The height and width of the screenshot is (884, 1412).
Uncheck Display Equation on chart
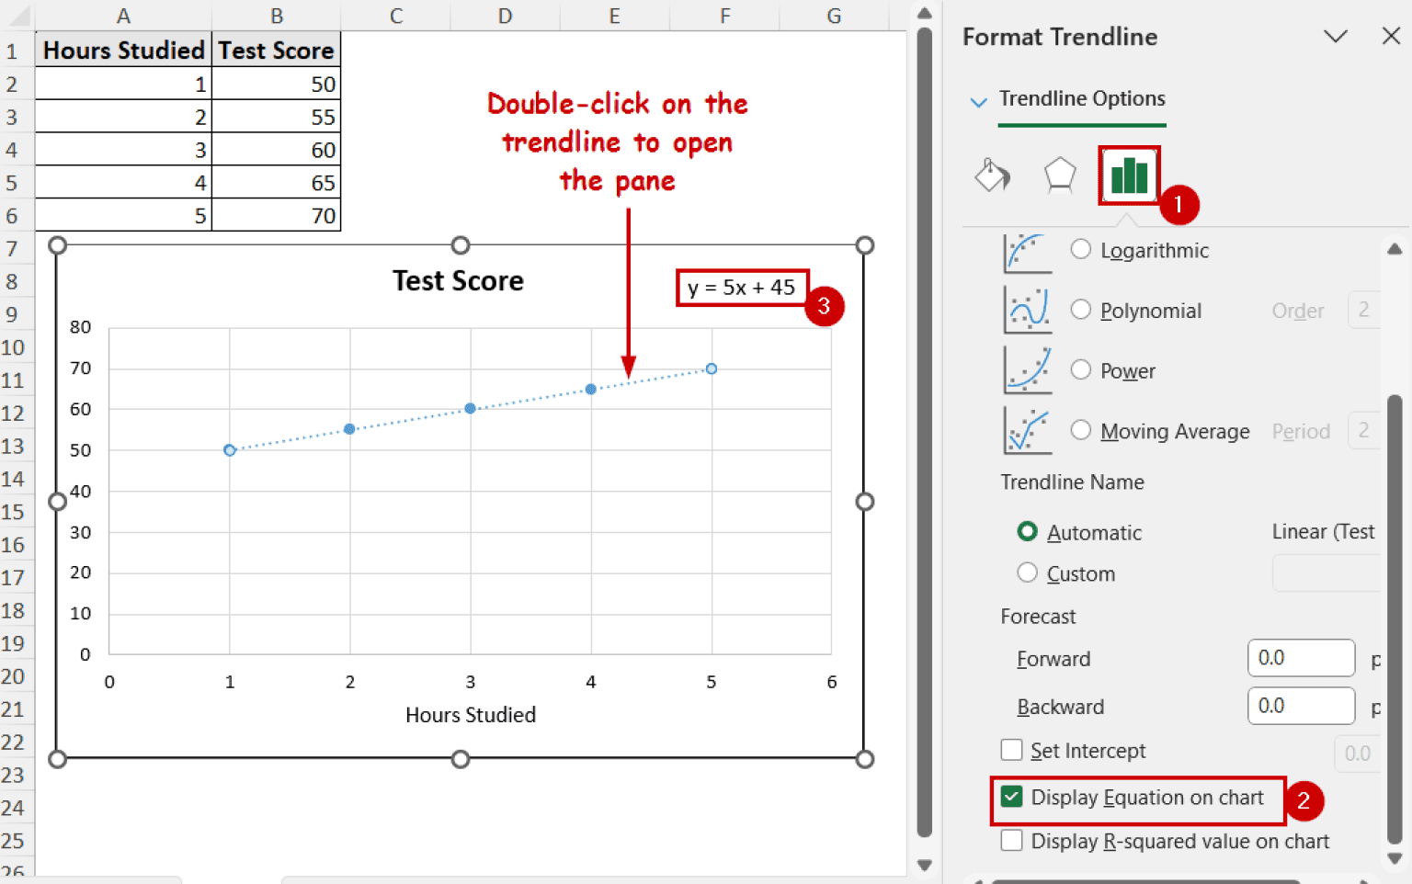tap(1012, 797)
